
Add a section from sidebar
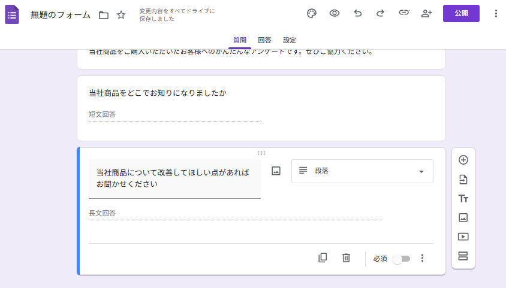pos(463,256)
